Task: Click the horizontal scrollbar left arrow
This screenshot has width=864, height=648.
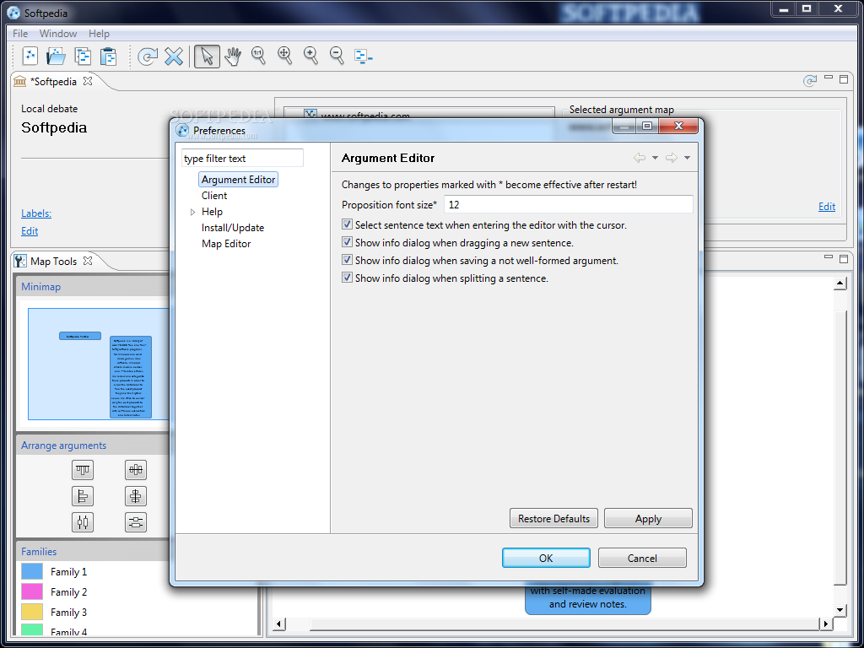Action: point(278,624)
